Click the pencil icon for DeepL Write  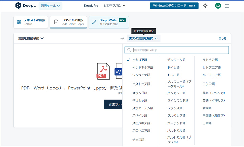coord(94,22)
